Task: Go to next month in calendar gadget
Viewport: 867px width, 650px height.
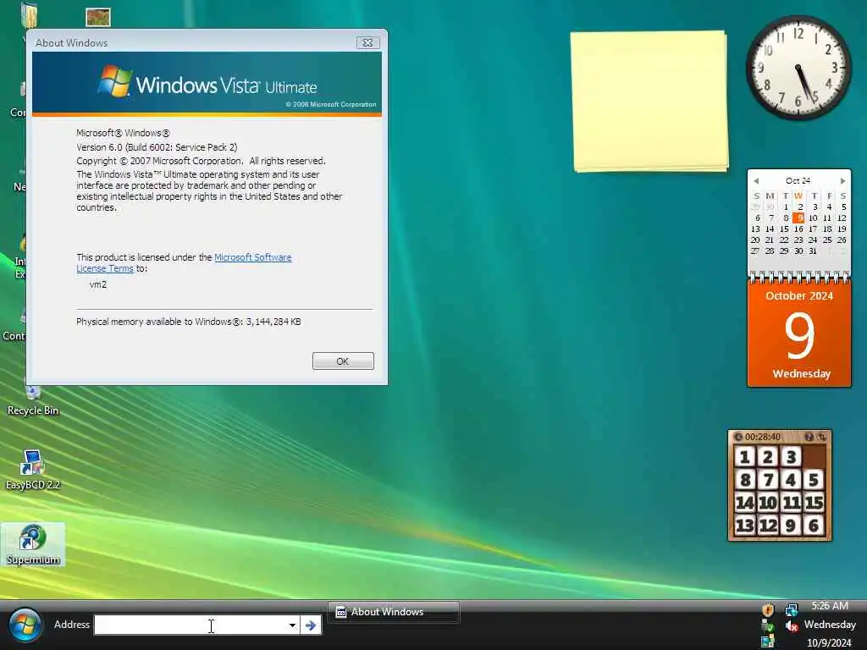Action: pos(842,181)
